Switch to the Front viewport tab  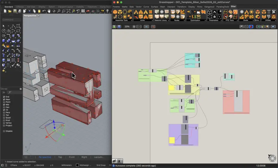[72, 157]
